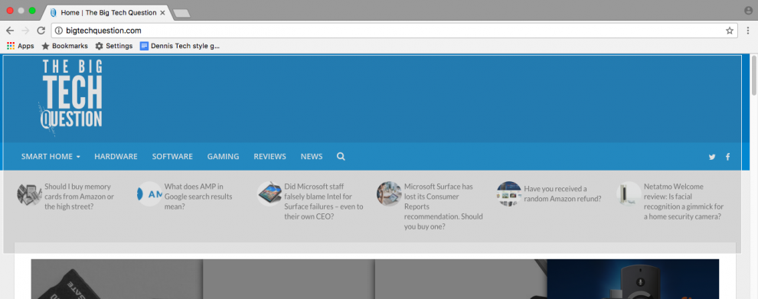Click Netatmo camera article thumbnail

click(x=629, y=194)
